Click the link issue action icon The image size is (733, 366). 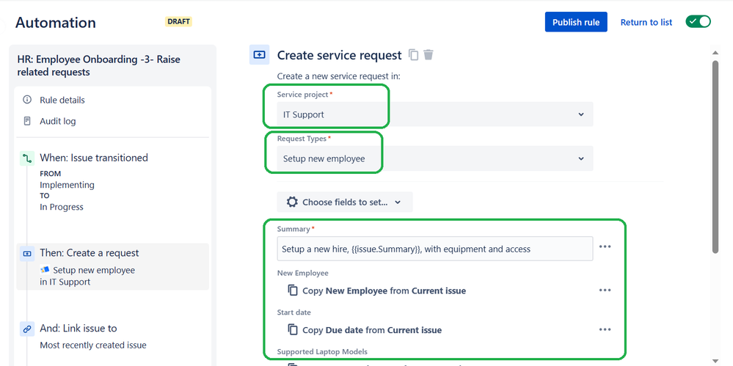27,329
